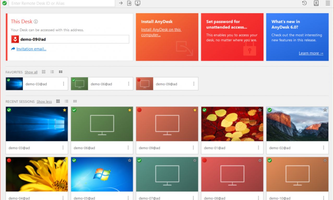Open demo-05@ad Windows 7 thumbnail
The height and width of the screenshot is (200, 334).
pos(102,174)
